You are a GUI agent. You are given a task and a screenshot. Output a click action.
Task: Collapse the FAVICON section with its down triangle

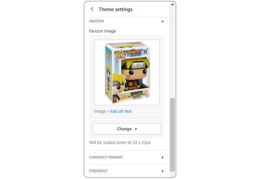point(163,21)
